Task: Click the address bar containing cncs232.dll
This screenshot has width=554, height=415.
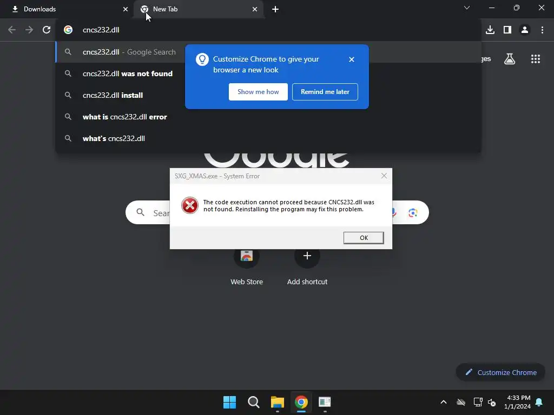Action: [x=268, y=30]
